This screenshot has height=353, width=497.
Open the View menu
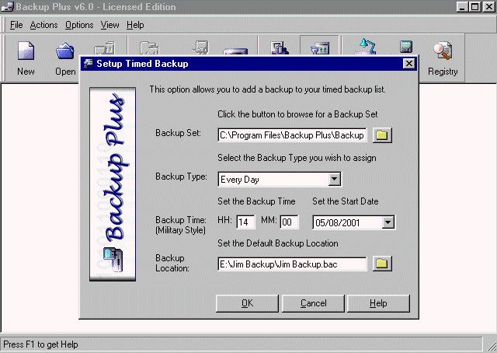pyautogui.click(x=109, y=25)
